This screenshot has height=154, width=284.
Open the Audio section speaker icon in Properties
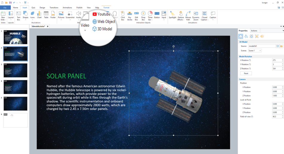262,37
